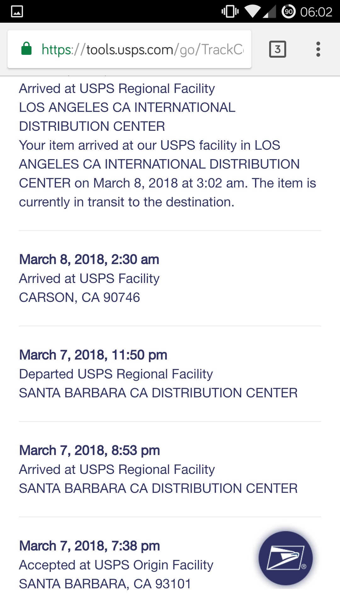The width and height of the screenshot is (340, 605).
Task: Tap the Arrived at USPS Facility status line
Action: (89, 279)
